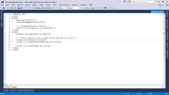169x95 pixels.
Task: Open the BUILD menu
Action: click(x=28, y=5)
